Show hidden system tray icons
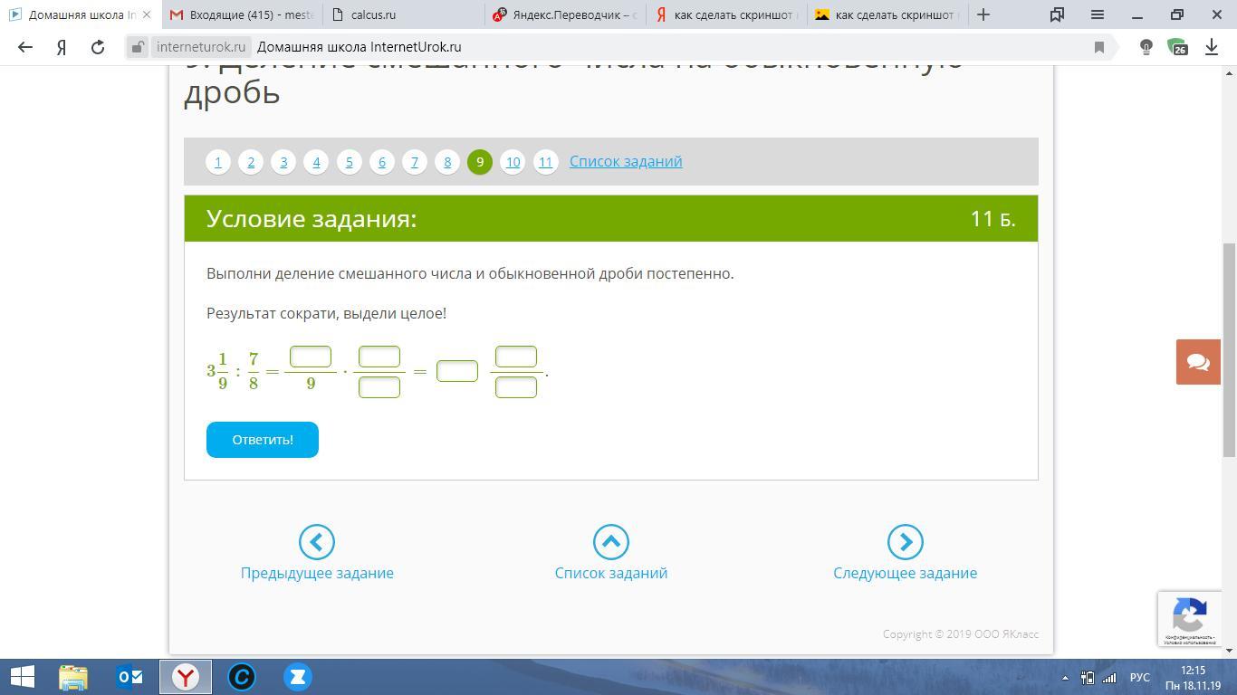Viewport: 1237px width, 695px height. [1066, 678]
